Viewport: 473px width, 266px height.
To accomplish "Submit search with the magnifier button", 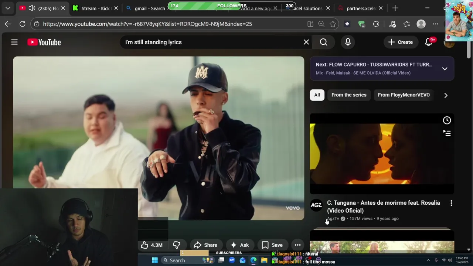I will (x=323, y=42).
